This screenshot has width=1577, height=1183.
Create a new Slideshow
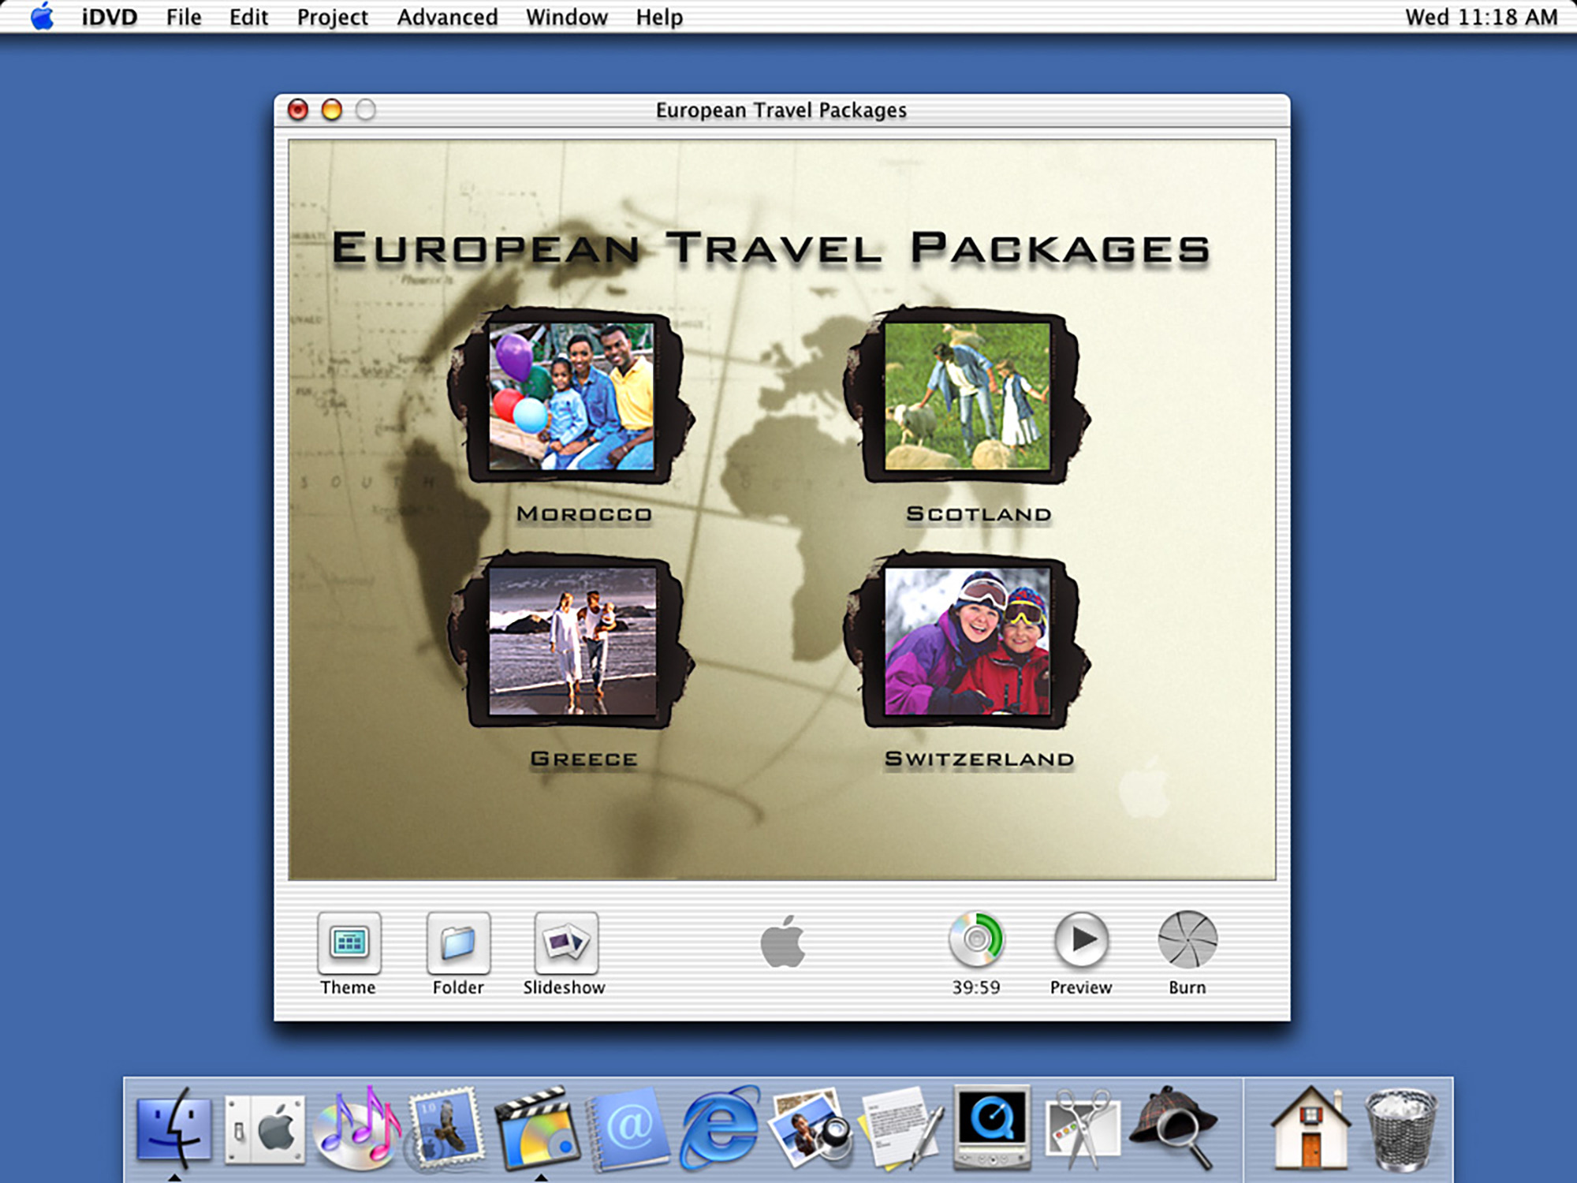coord(565,942)
